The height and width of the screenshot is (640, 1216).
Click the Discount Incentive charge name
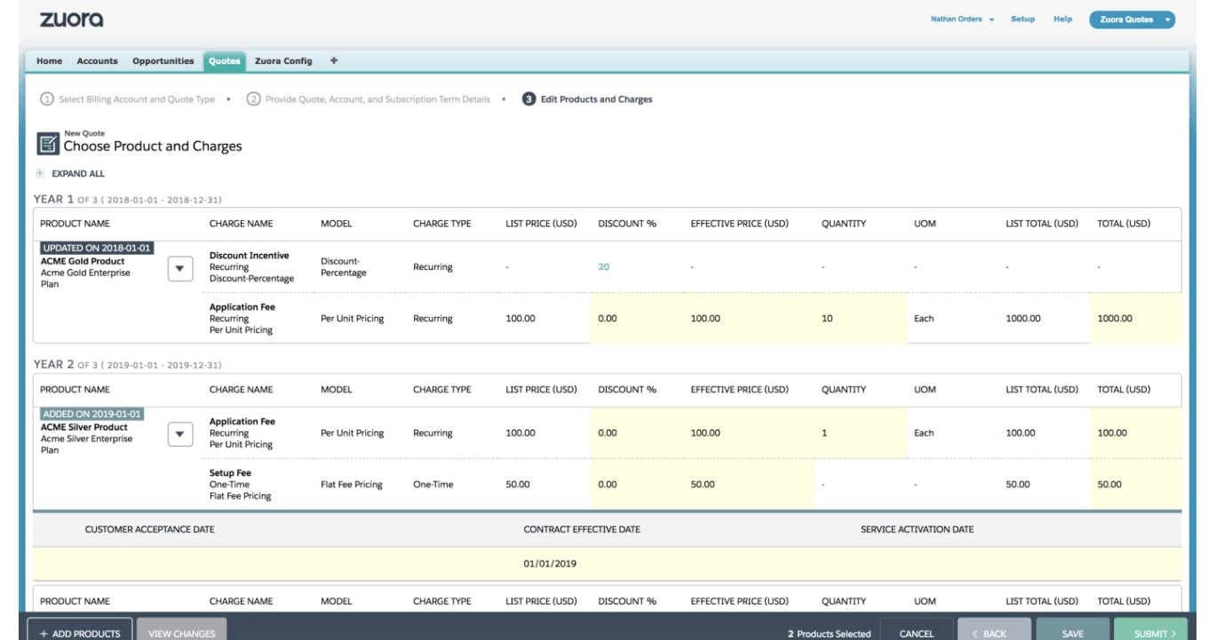(x=249, y=256)
